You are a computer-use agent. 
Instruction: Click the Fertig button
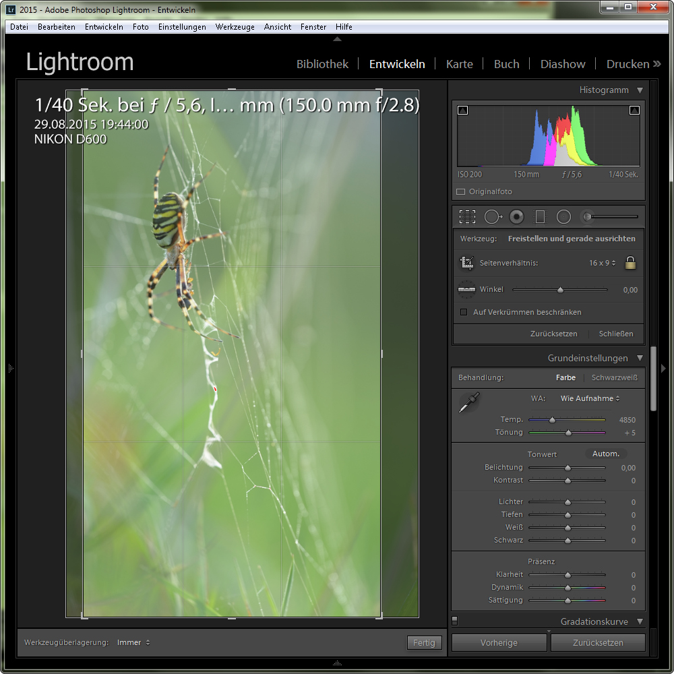[x=424, y=642]
